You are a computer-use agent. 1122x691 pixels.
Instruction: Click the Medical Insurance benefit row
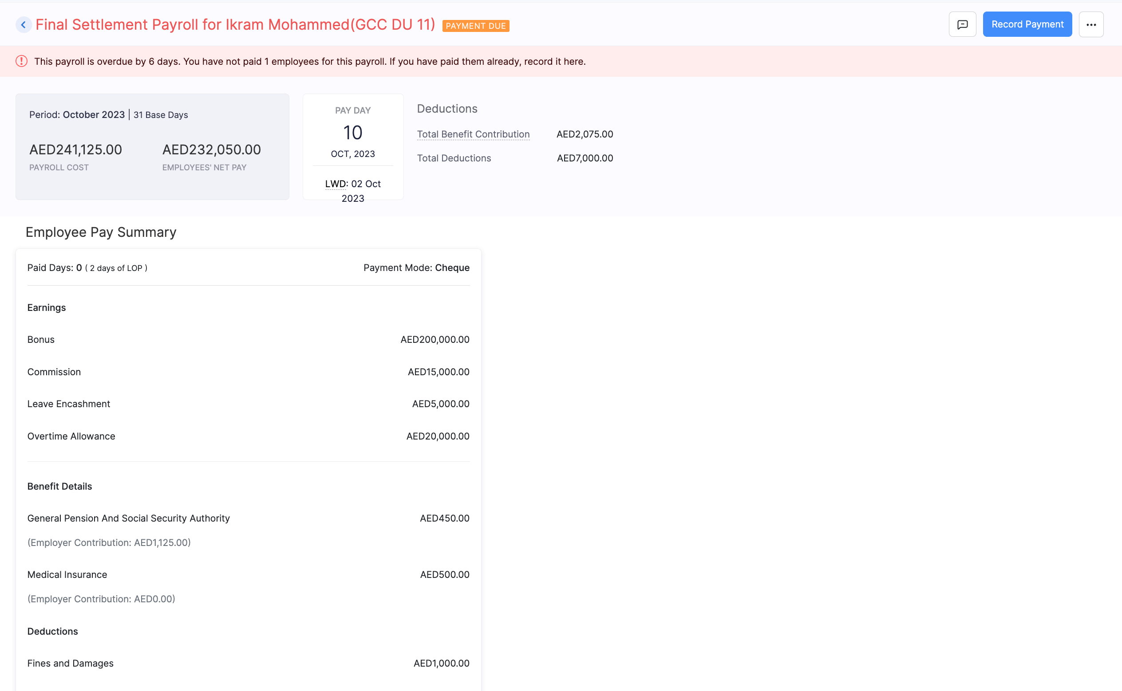[x=67, y=574]
